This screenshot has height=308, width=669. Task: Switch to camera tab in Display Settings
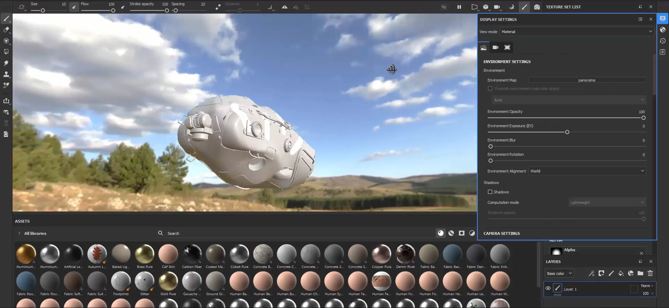click(x=495, y=47)
